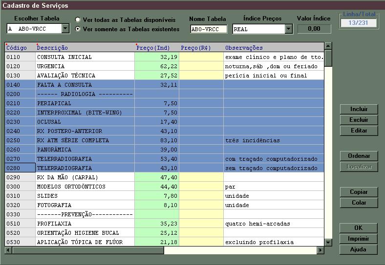Select the RX DA MÃO (CARPAL) row
This screenshot has width=385, height=265.
(164, 178)
